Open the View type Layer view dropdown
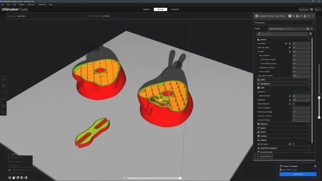Viewport: 322px width, 181px height. pyautogui.click(x=48, y=16)
